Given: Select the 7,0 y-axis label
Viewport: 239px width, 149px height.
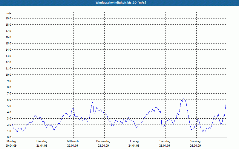Looking at the screenshot, I should coord(9,93).
